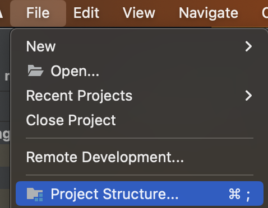The height and width of the screenshot is (208, 268).
Task: Select the highlighted Project Structure... entry
Action: [140, 193]
